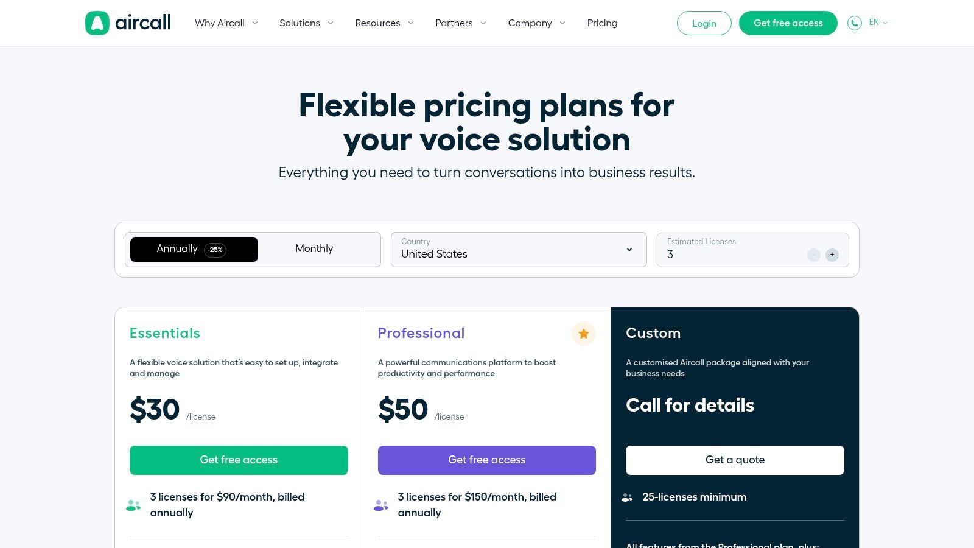Expand the Solutions menu
The width and height of the screenshot is (974, 548).
click(x=307, y=23)
